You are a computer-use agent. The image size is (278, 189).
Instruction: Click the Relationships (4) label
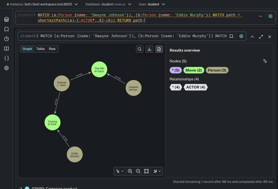pyautogui.click(x=184, y=79)
